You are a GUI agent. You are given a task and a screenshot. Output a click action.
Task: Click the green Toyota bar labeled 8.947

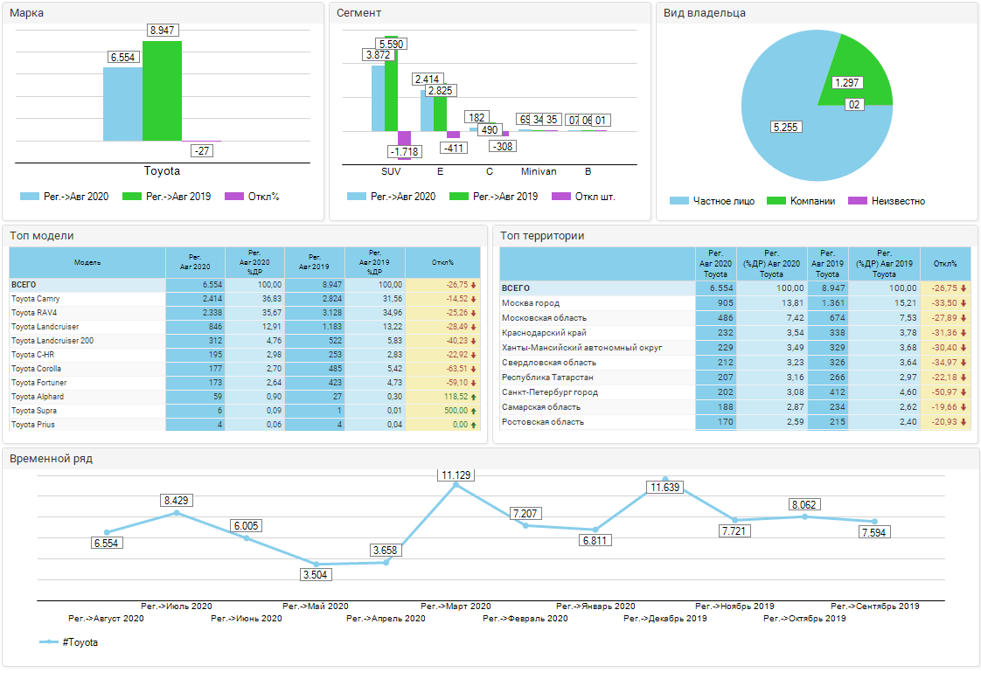162,91
